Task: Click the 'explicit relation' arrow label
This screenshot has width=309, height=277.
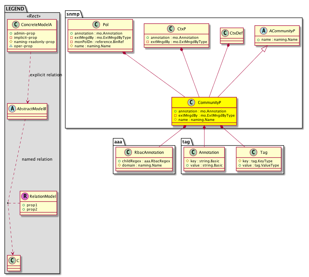Action: click(46, 75)
